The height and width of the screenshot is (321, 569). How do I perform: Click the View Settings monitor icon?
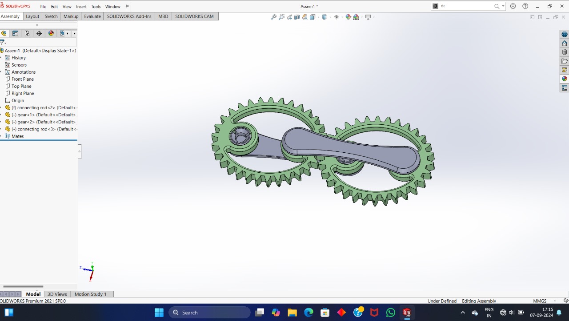[x=368, y=17]
